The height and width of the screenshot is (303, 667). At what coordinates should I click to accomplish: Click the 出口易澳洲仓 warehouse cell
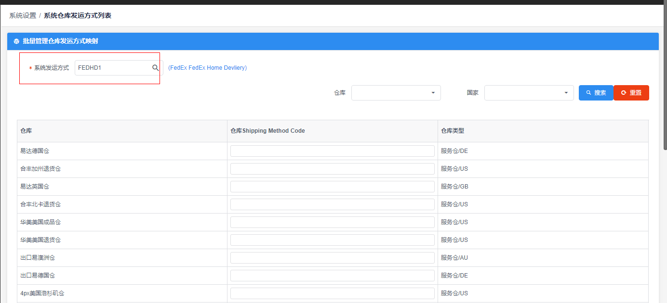tap(122, 258)
